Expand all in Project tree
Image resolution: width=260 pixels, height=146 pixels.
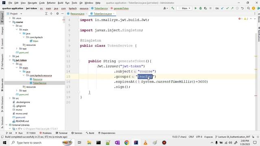(46, 13)
